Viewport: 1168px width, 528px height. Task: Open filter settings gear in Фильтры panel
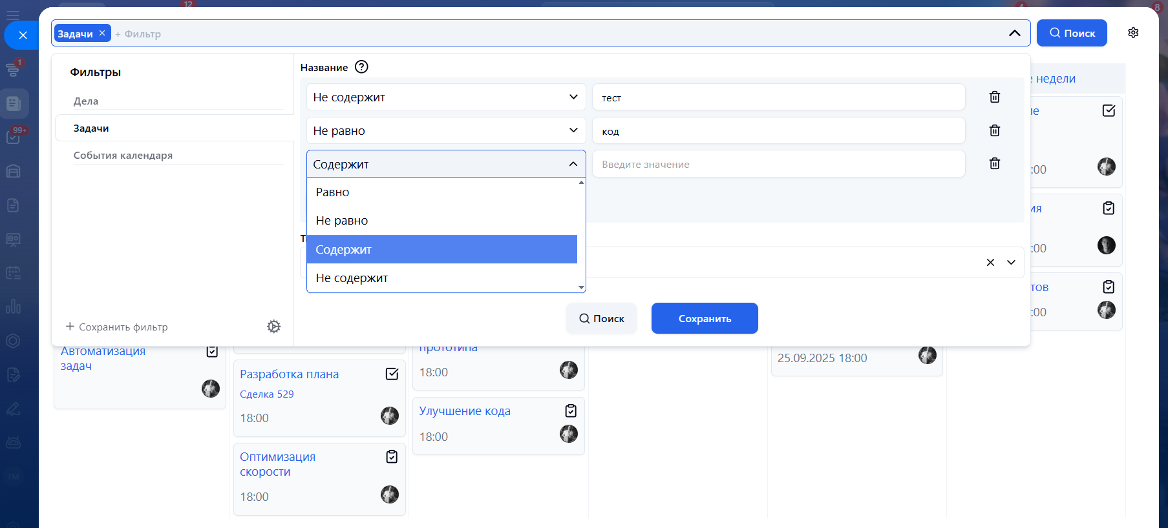pyautogui.click(x=274, y=327)
